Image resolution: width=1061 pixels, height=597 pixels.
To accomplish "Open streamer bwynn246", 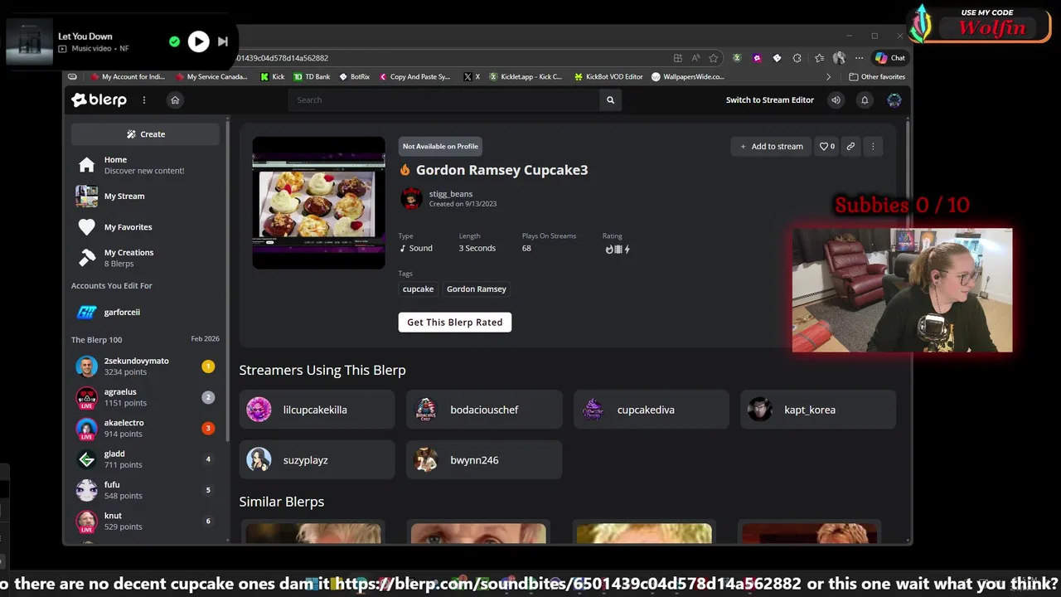I will 484,460.
